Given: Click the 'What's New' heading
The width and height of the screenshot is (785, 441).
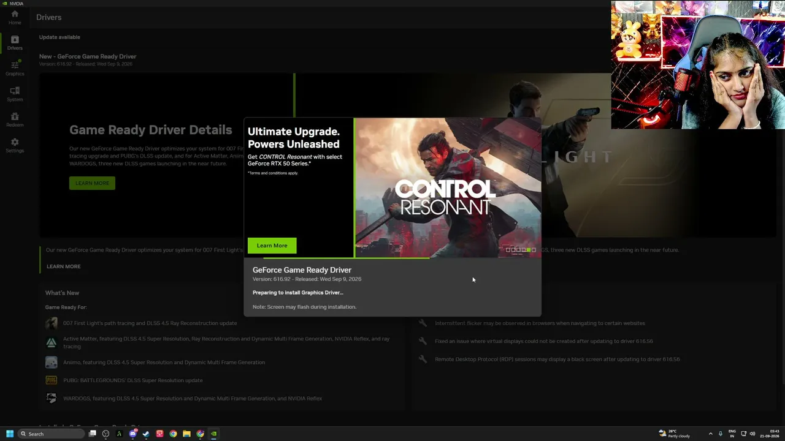Looking at the screenshot, I should click(62, 293).
